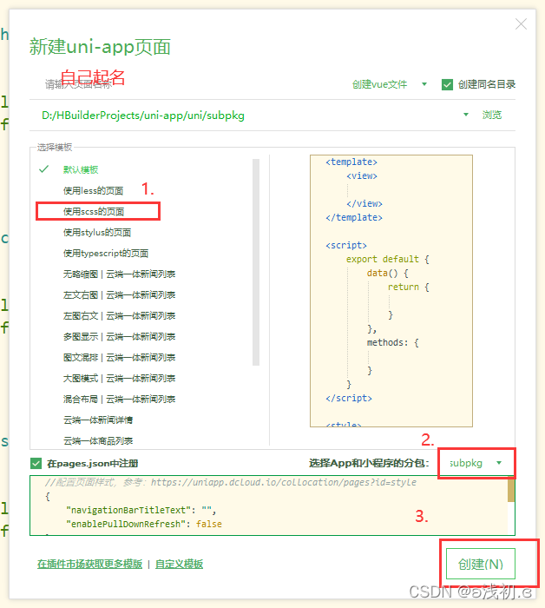545x608 pixels.
Task: Click the enablePullDownRefresh false value
Action: [x=209, y=524]
